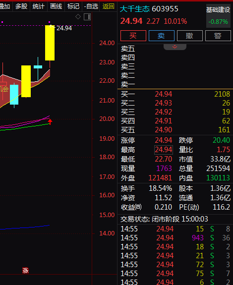Click the 净资 value 11.52

[x=163, y=198]
